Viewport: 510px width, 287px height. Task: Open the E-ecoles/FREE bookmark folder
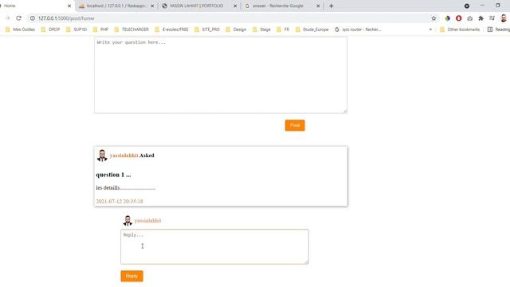point(171,29)
